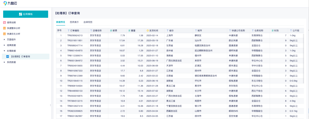Click the text-type icon of 快递公司名称 column
This screenshot has width=309, height=119.
click(x=230, y=31)
